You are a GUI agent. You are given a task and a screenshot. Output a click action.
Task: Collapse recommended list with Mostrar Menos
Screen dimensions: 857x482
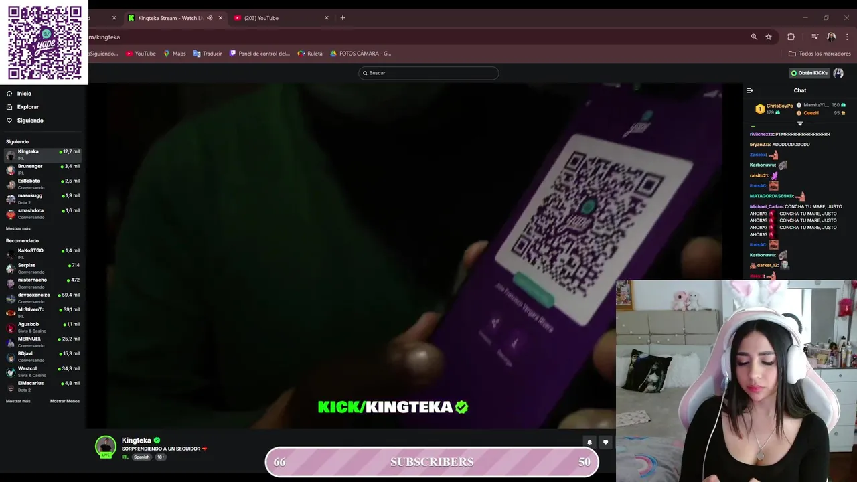click(x=65, y=401)
